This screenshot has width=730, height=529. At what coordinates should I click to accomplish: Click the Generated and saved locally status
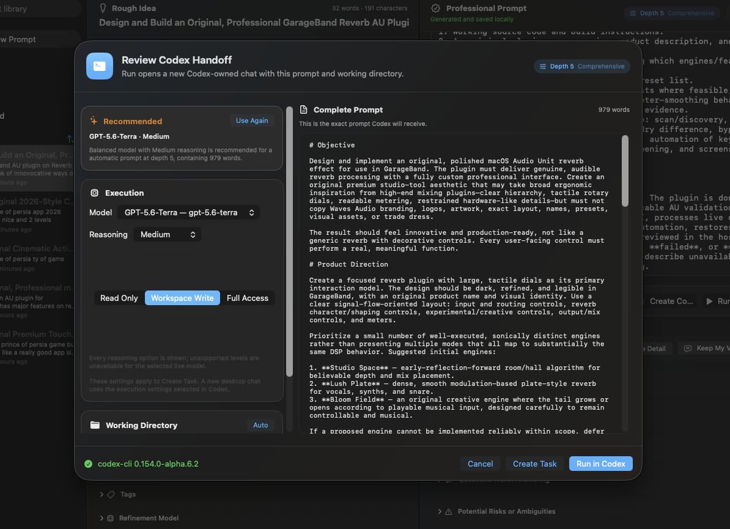471,20
